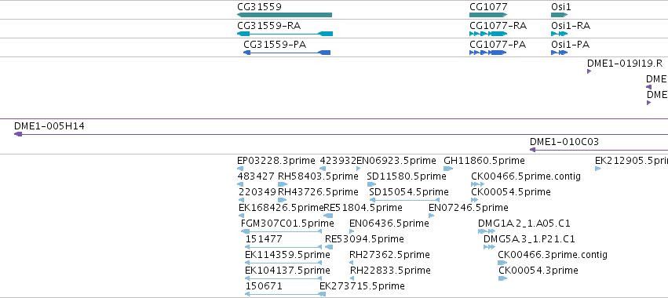Click the CK00466.3prime.contig marker

click(502, 263)
